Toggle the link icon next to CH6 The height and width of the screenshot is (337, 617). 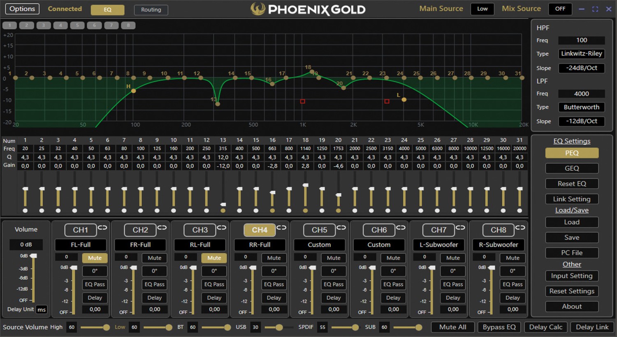pyautogui.click(x=401, y=227)
